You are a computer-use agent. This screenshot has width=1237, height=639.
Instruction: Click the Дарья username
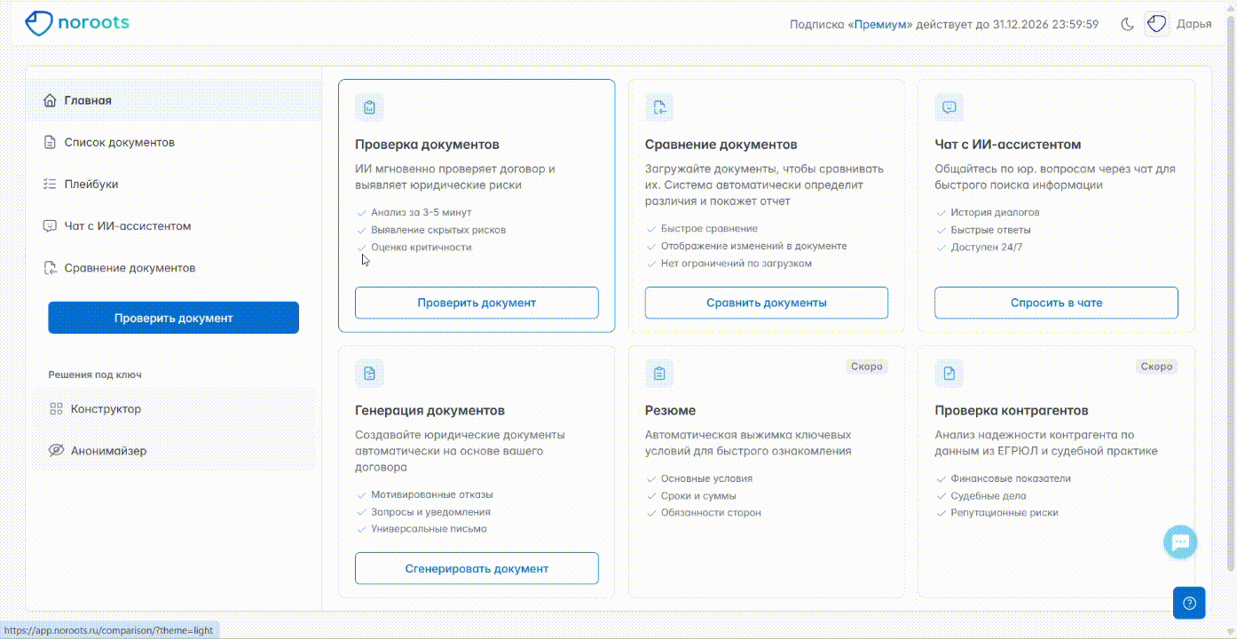click(x=1194, y=24)
